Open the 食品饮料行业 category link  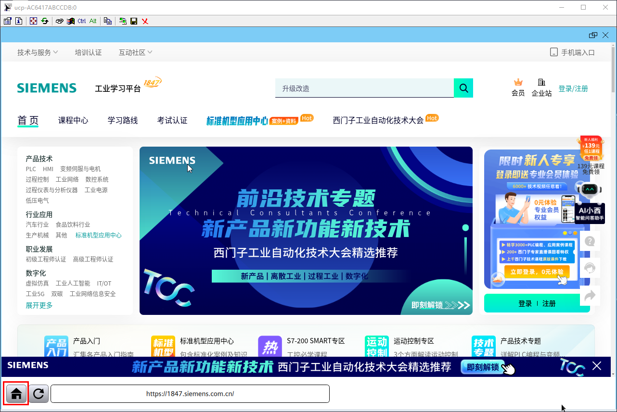pos(73,225)
